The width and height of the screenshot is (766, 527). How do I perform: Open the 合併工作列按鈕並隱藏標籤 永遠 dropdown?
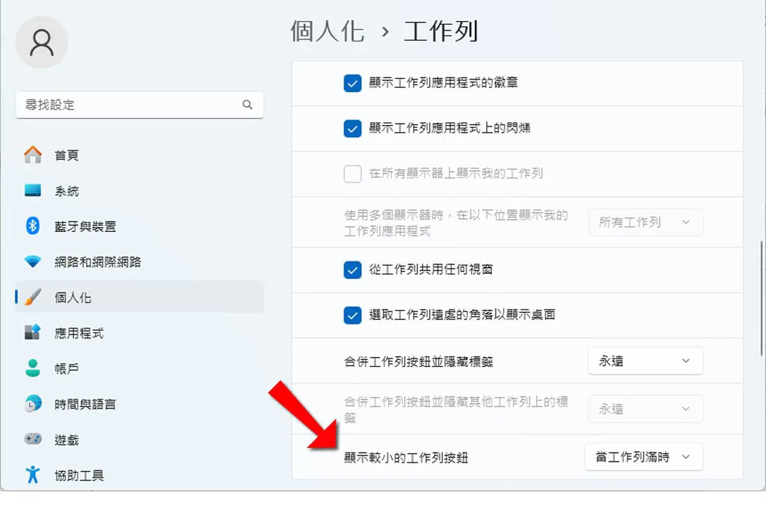click(x=645, y=361)
